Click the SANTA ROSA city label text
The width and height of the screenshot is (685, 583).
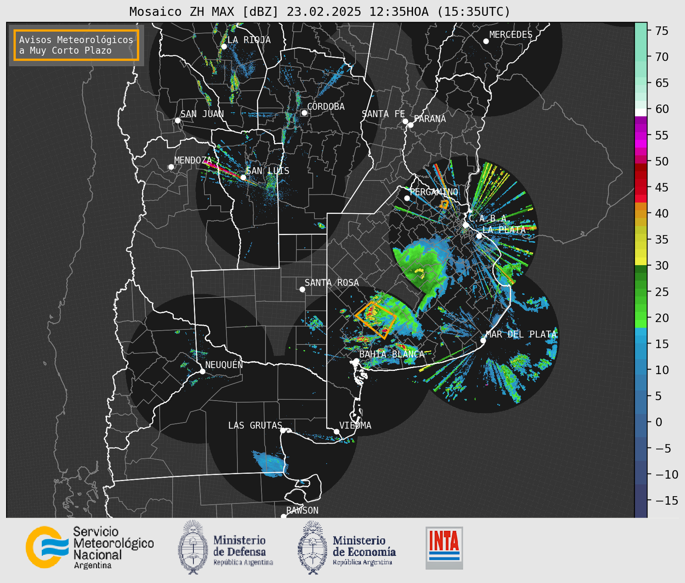pos(332,283)
